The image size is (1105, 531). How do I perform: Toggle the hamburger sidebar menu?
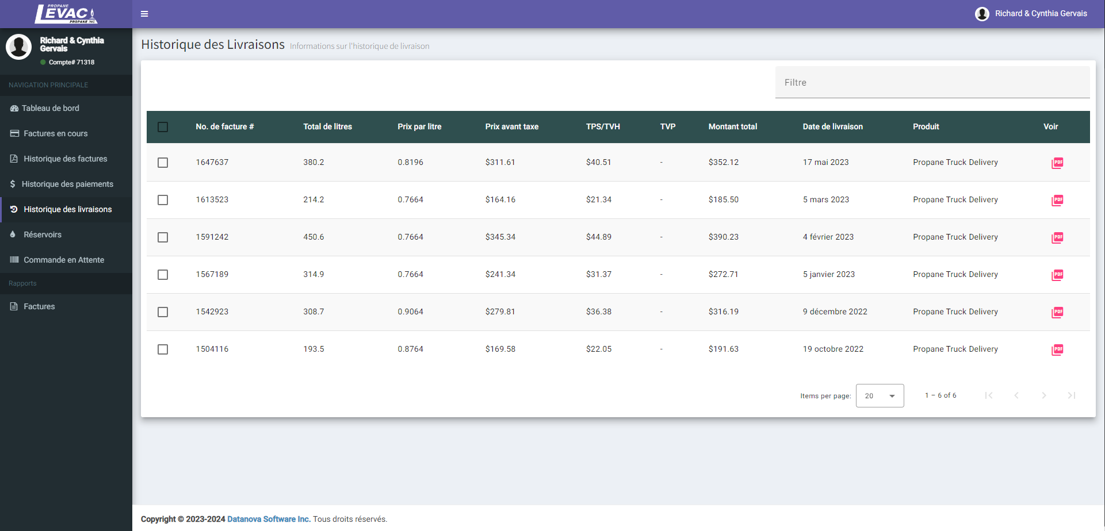pos(144,14)
